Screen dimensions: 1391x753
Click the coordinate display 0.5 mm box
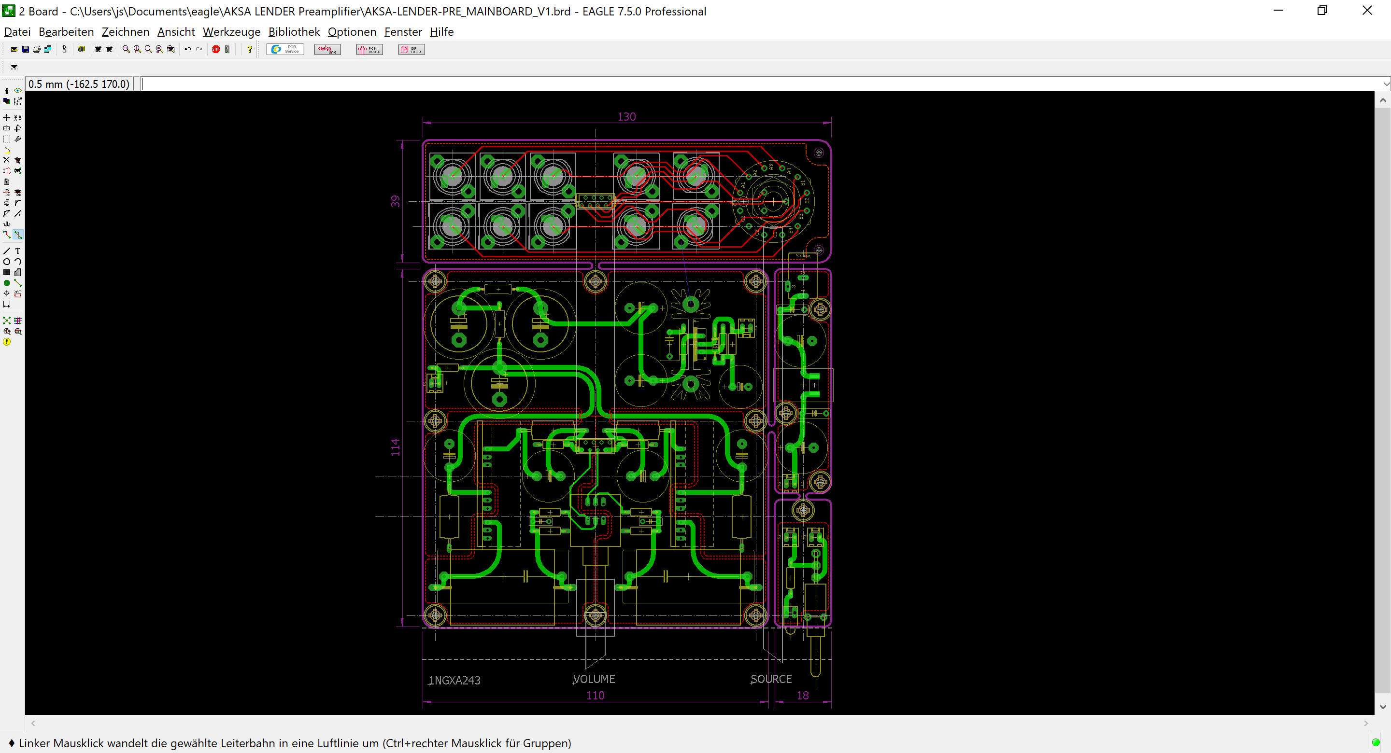pos(79,84)
